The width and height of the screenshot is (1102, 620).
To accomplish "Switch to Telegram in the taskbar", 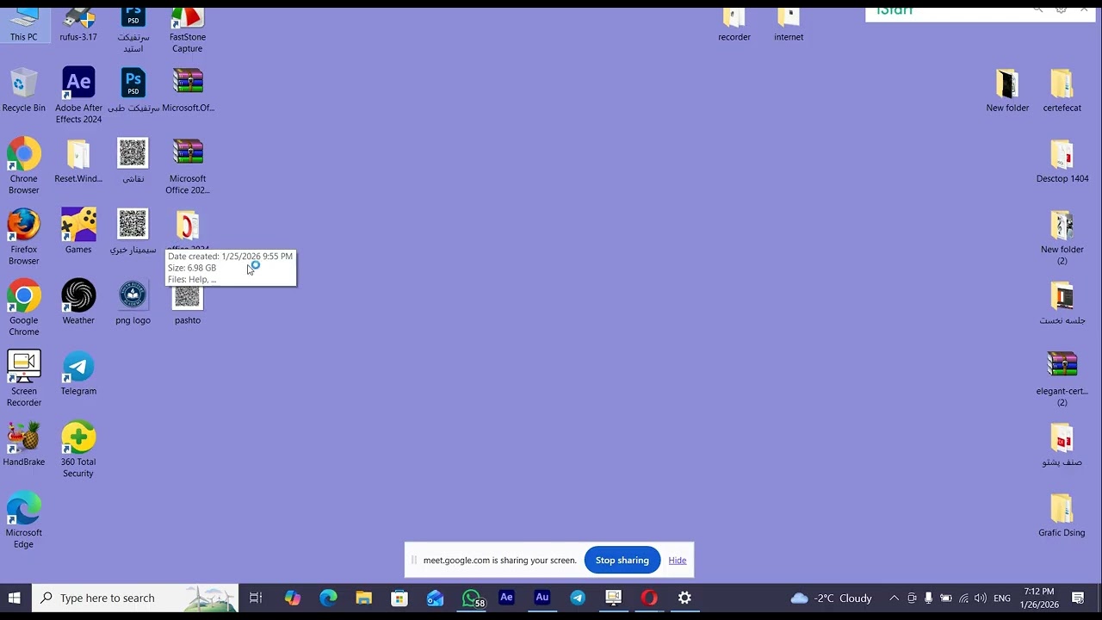I will coord(578,598).
